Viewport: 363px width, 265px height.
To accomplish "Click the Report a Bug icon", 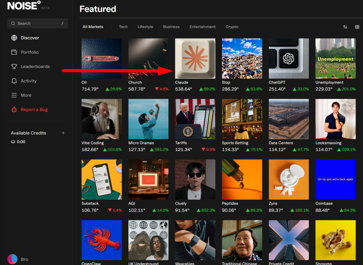I will (14, 110).
